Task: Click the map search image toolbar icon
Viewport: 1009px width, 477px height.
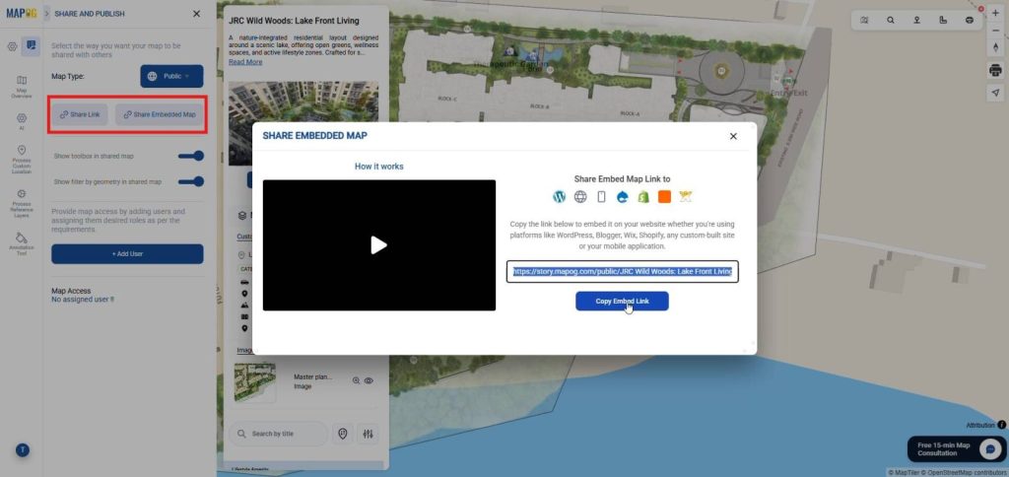Action: (x=864, y=20)
